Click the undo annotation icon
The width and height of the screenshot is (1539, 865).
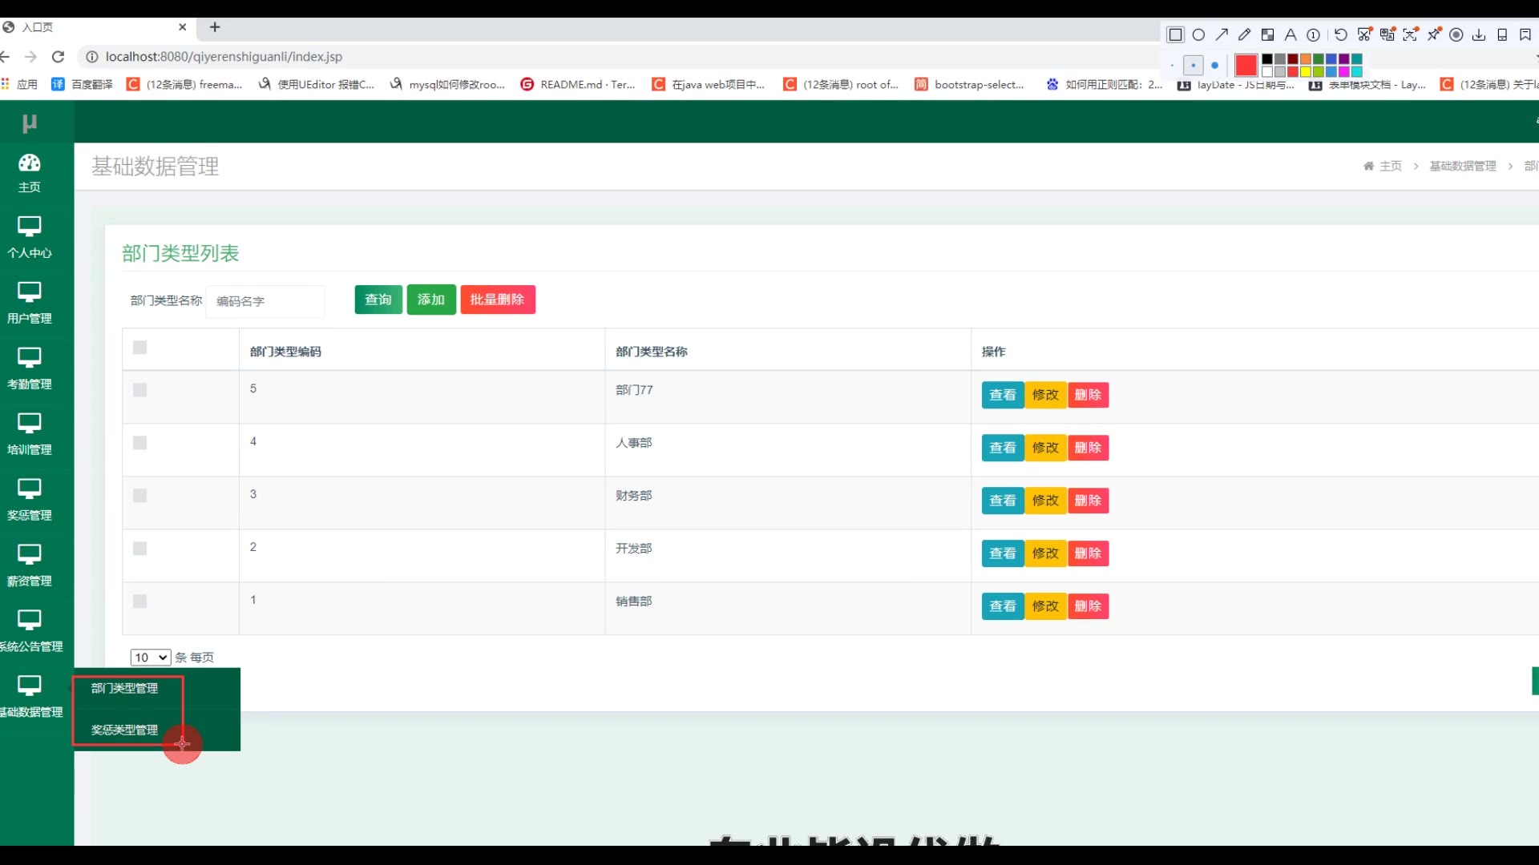1340,34
